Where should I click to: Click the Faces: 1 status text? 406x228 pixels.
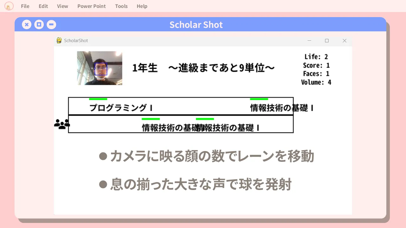(316, 74)
